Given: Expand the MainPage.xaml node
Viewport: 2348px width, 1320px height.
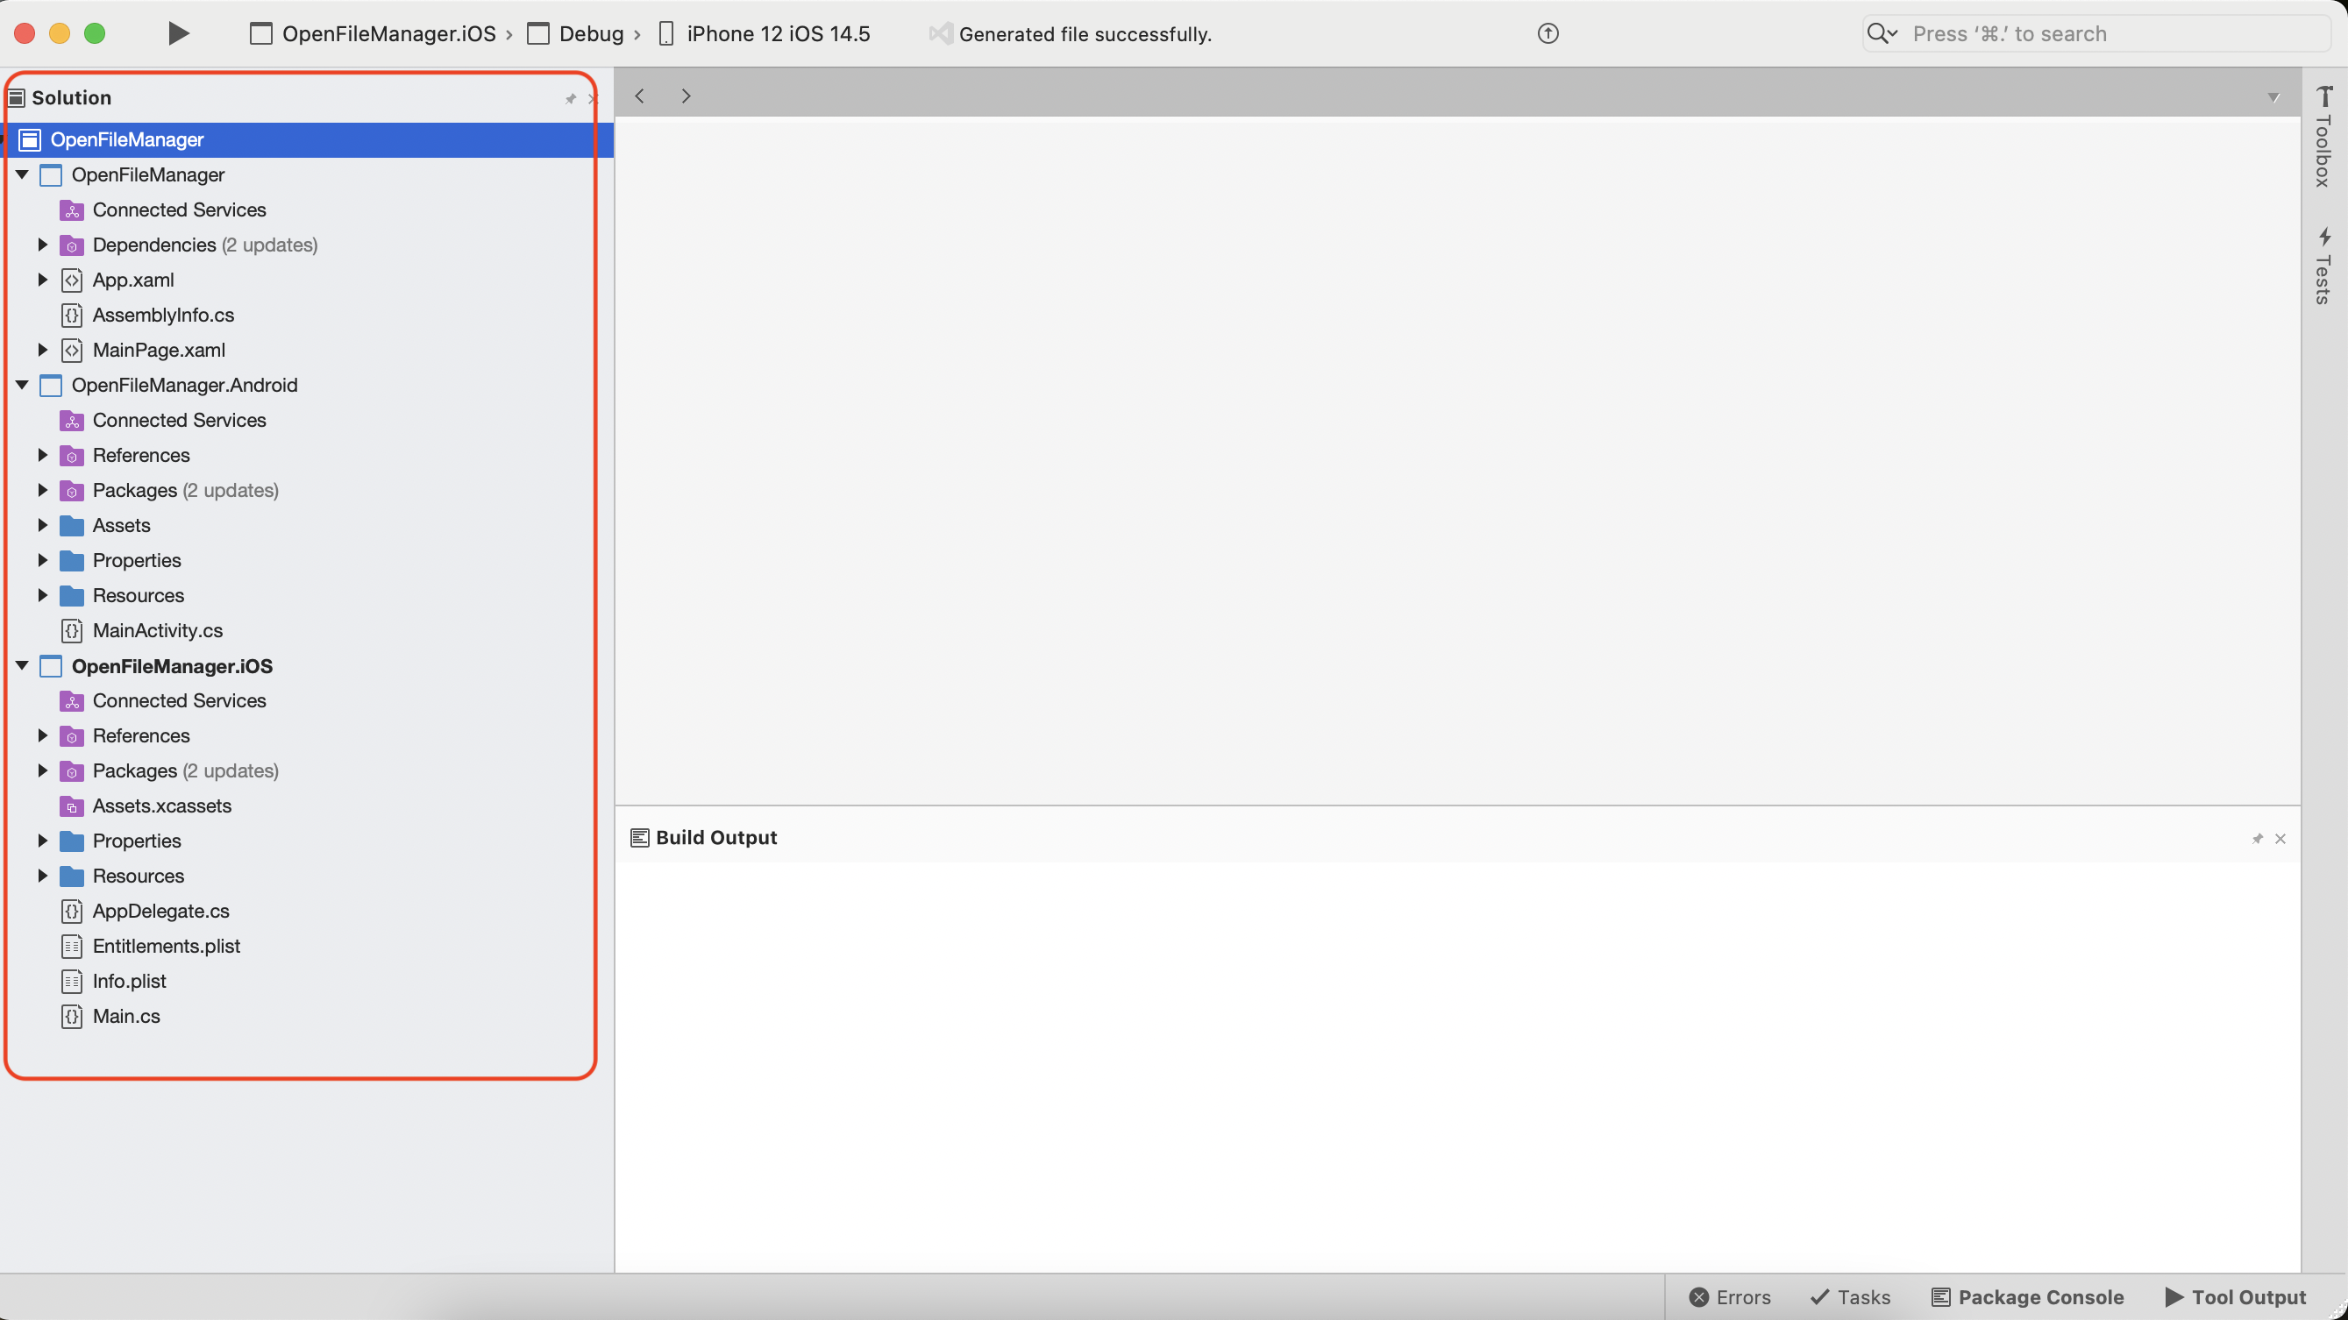Looking at the screenshot, I should [42, 350].
